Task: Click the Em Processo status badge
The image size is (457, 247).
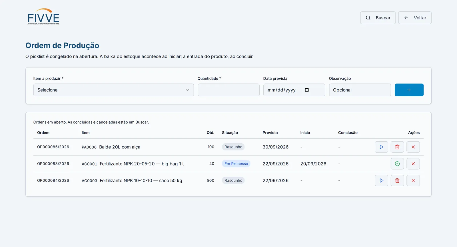Action: [236, 164]
